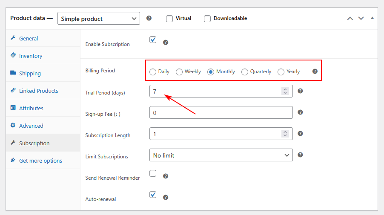Click the Trial Period help icon
Viewport: 384px width, 215px height.
tap(300, 91)
